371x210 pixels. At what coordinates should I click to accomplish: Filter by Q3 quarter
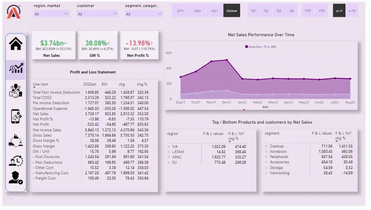pos(279,11)
